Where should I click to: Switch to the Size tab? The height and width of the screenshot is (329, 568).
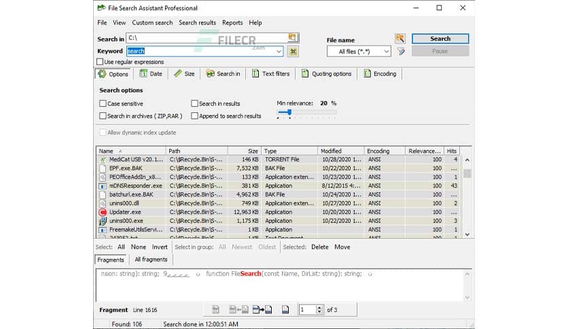pos(184,74)
